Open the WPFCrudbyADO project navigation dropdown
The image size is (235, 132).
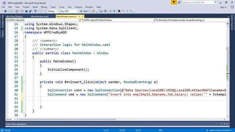click(x=43, y=20)
